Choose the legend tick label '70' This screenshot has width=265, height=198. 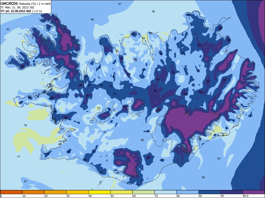pos(156,196)
